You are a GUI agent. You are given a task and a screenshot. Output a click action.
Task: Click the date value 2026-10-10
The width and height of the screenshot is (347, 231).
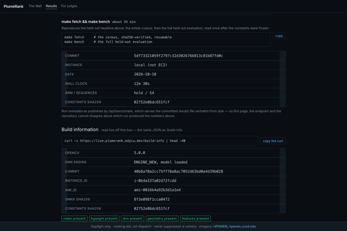[x=145, y=74]
